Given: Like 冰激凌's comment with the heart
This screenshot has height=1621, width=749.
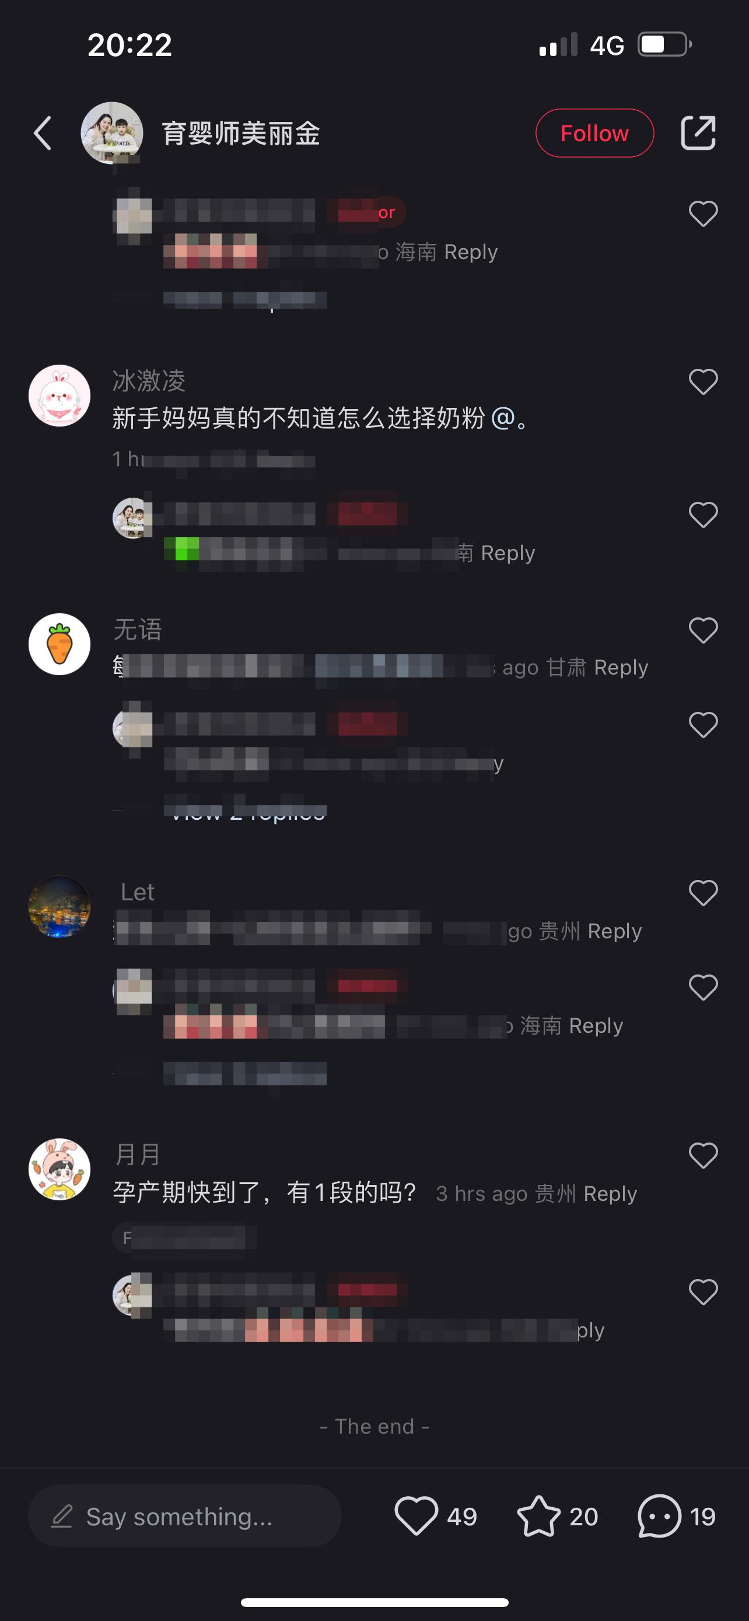Looking at the screenshot, I should [703, 382].
